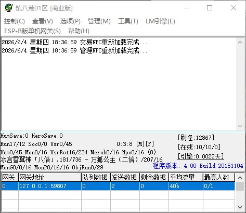Viewport: 246px width, 213px height.
Task: Click the [刷怪:12867] status text
Action: pyautogui.click(x=196, y=138)
